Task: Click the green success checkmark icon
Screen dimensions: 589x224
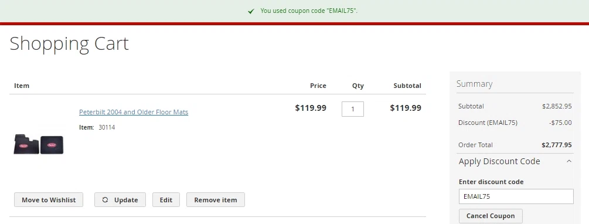Action: pyautogui.click(x=251, y=11)
